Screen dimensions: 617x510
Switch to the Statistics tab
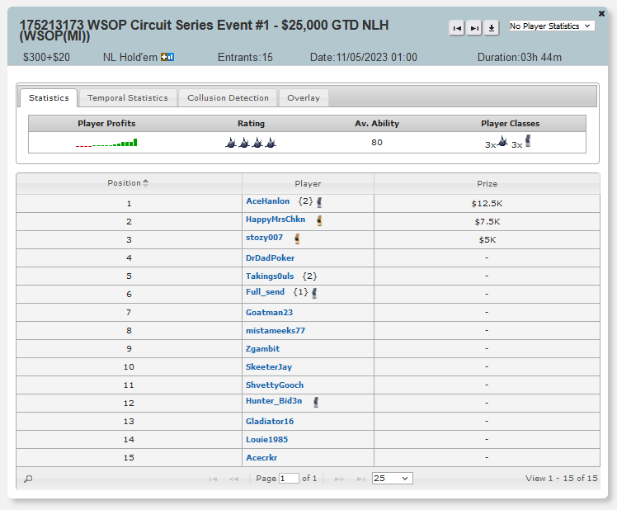point(49,97)
